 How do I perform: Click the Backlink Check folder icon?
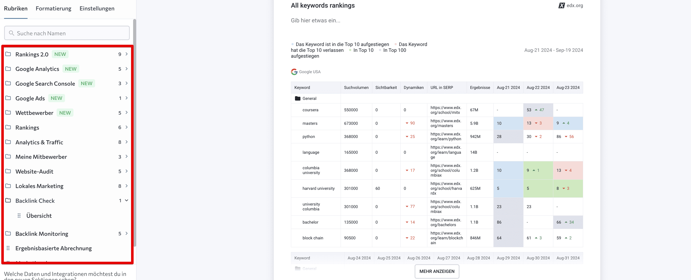tap(8, 200)
